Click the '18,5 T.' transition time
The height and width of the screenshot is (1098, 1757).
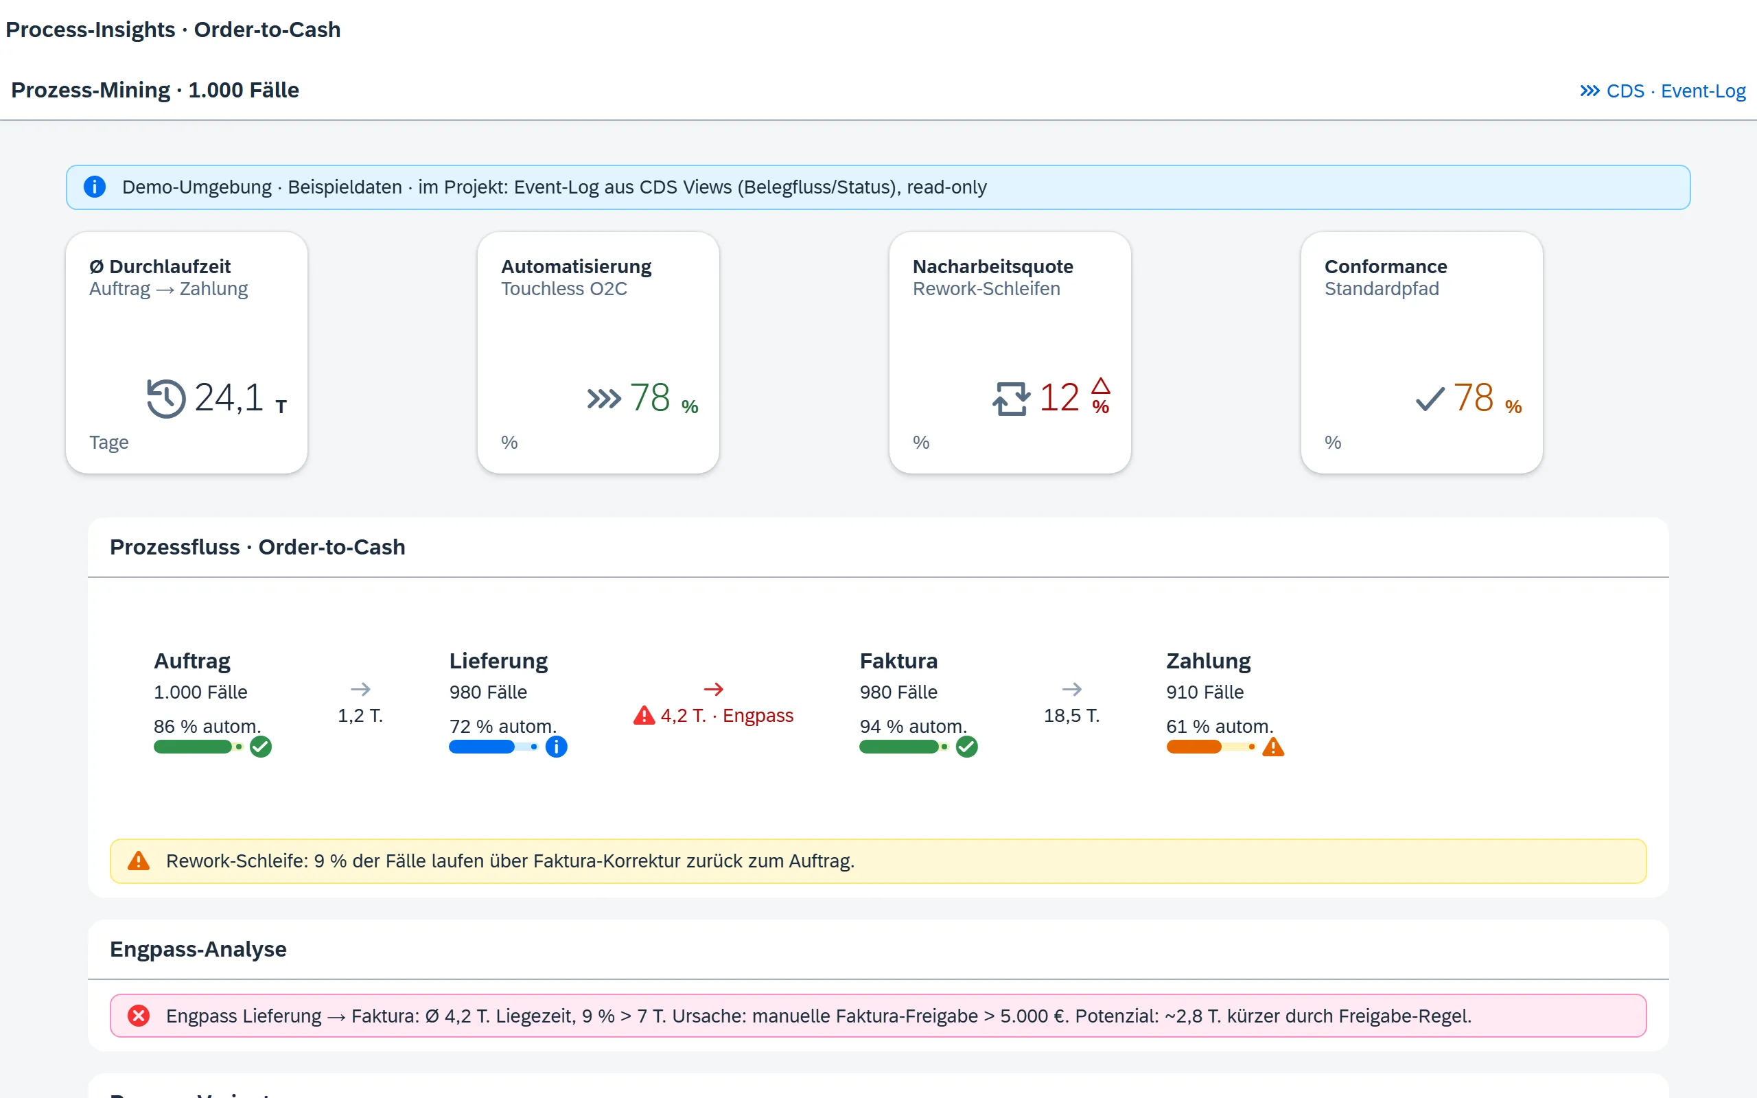click(1072, 715)
